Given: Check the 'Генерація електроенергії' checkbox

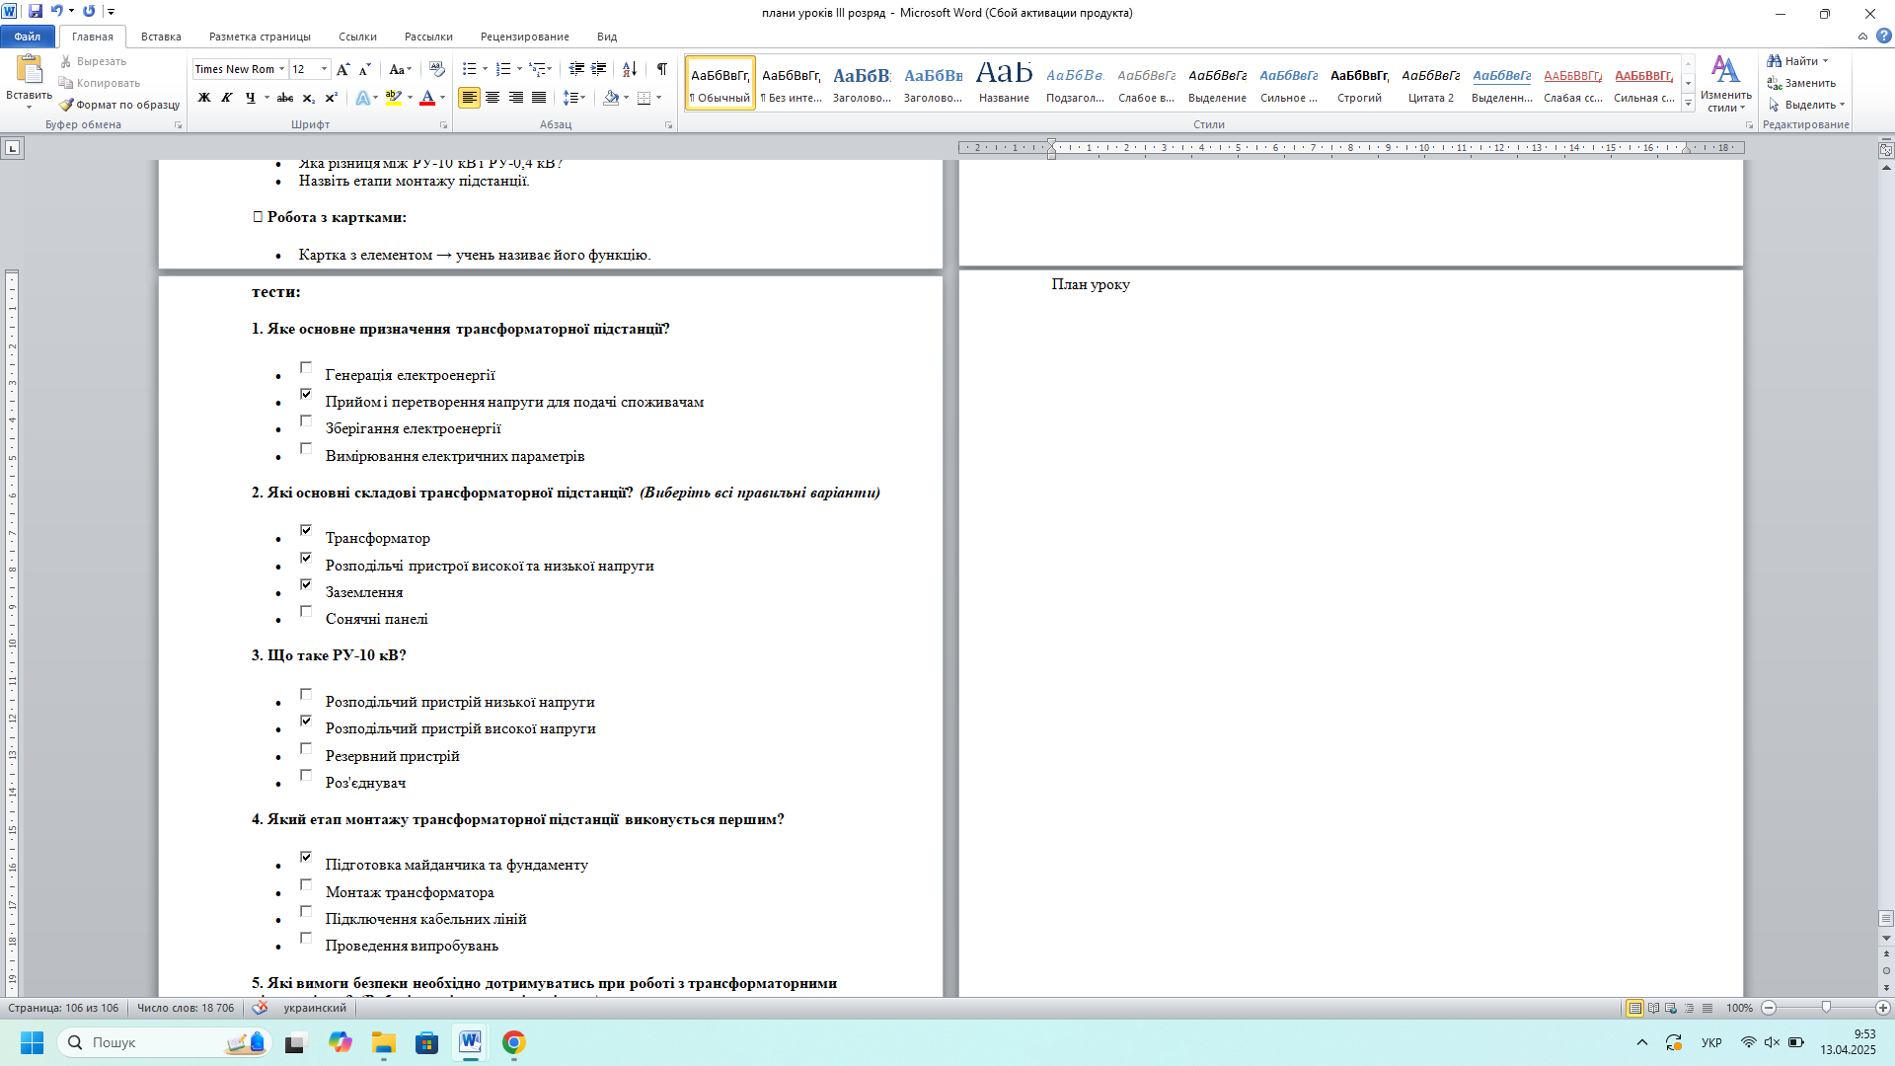Looking at the screenshot, I should [x=306, y=368].
